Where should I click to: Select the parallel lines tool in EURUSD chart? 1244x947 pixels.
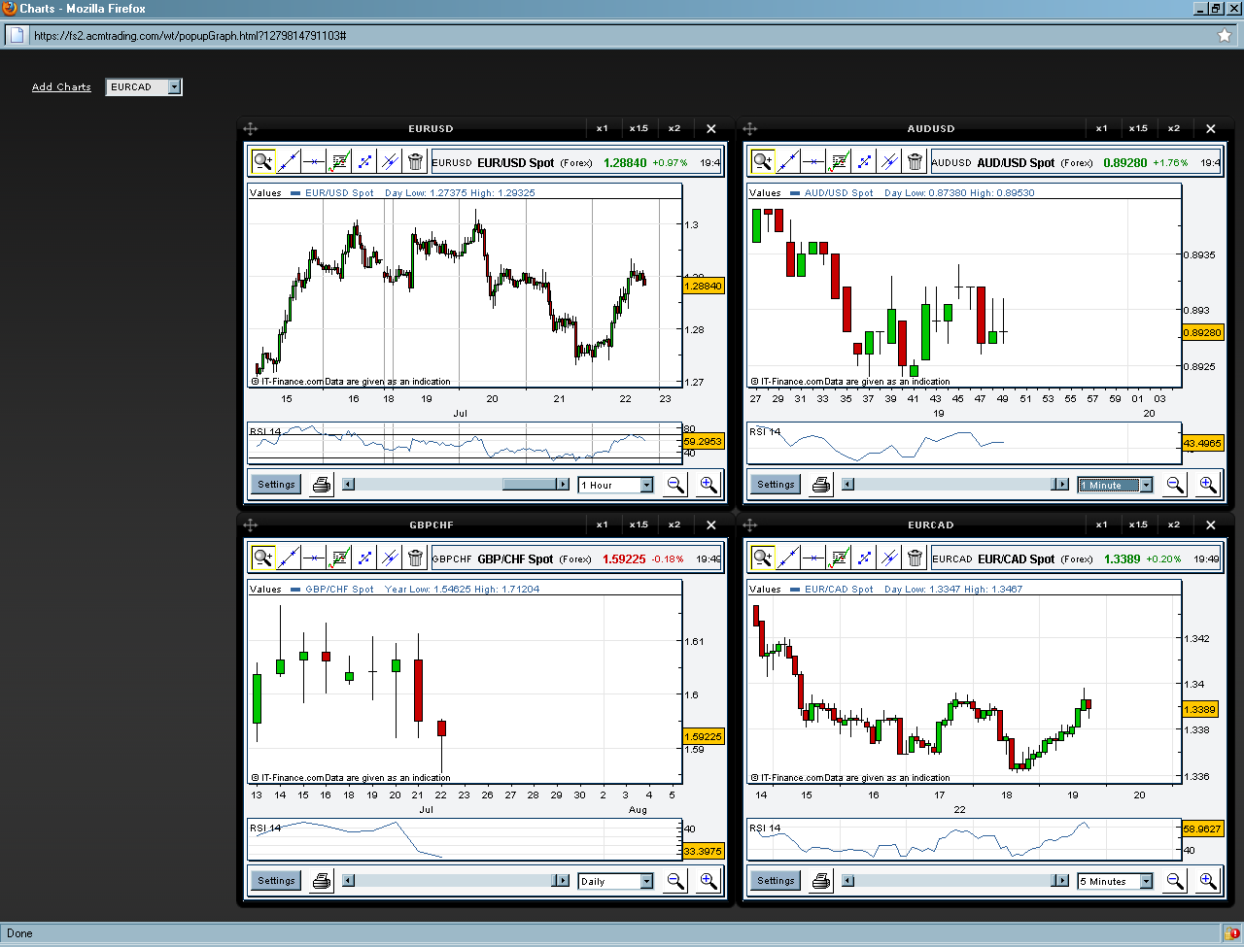click(390, 161)
